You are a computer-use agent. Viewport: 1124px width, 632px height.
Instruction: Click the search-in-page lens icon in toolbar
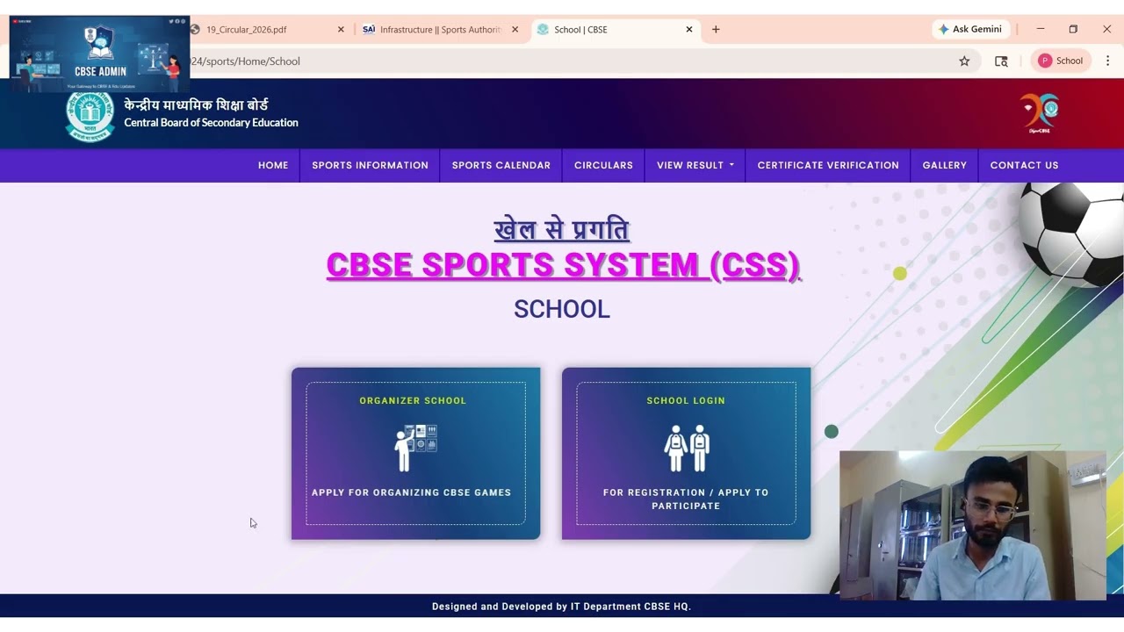pos(1001,61)
